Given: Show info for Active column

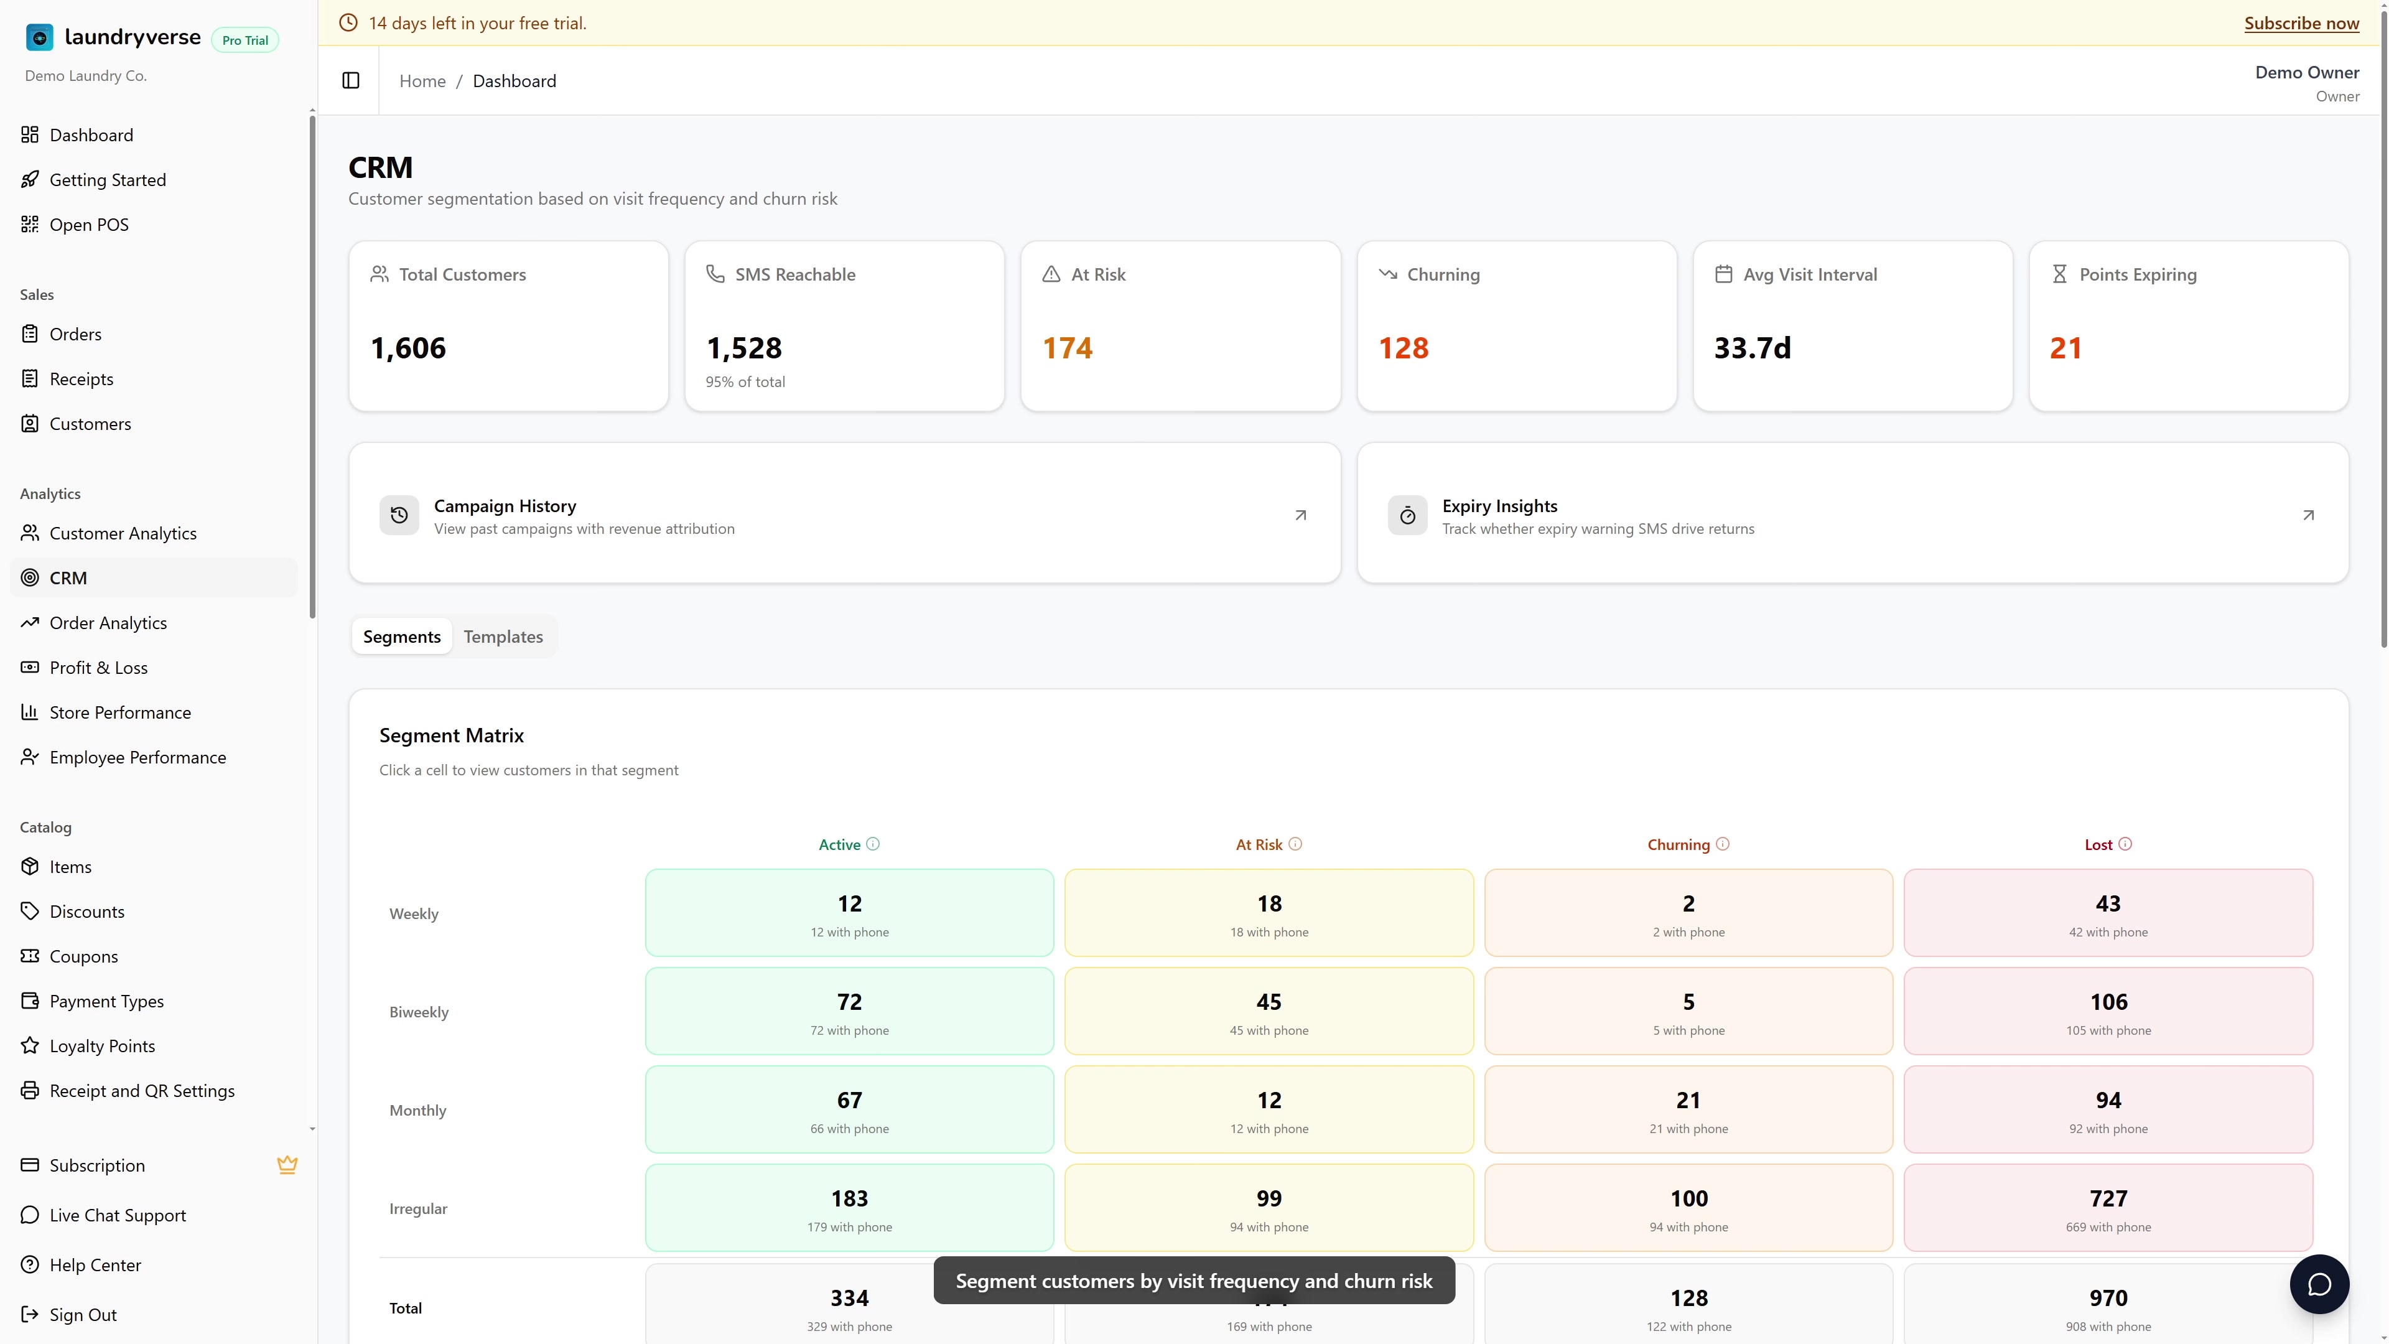Looking at the screenshot, I should (x=873, y=844).
